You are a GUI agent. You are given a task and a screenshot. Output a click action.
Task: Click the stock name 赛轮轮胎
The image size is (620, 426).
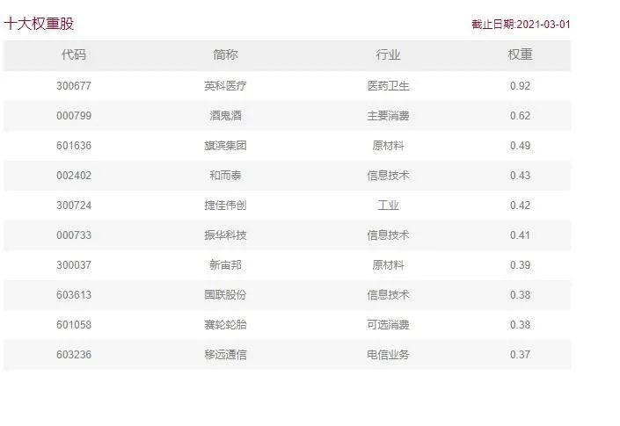tap(225, 325)
